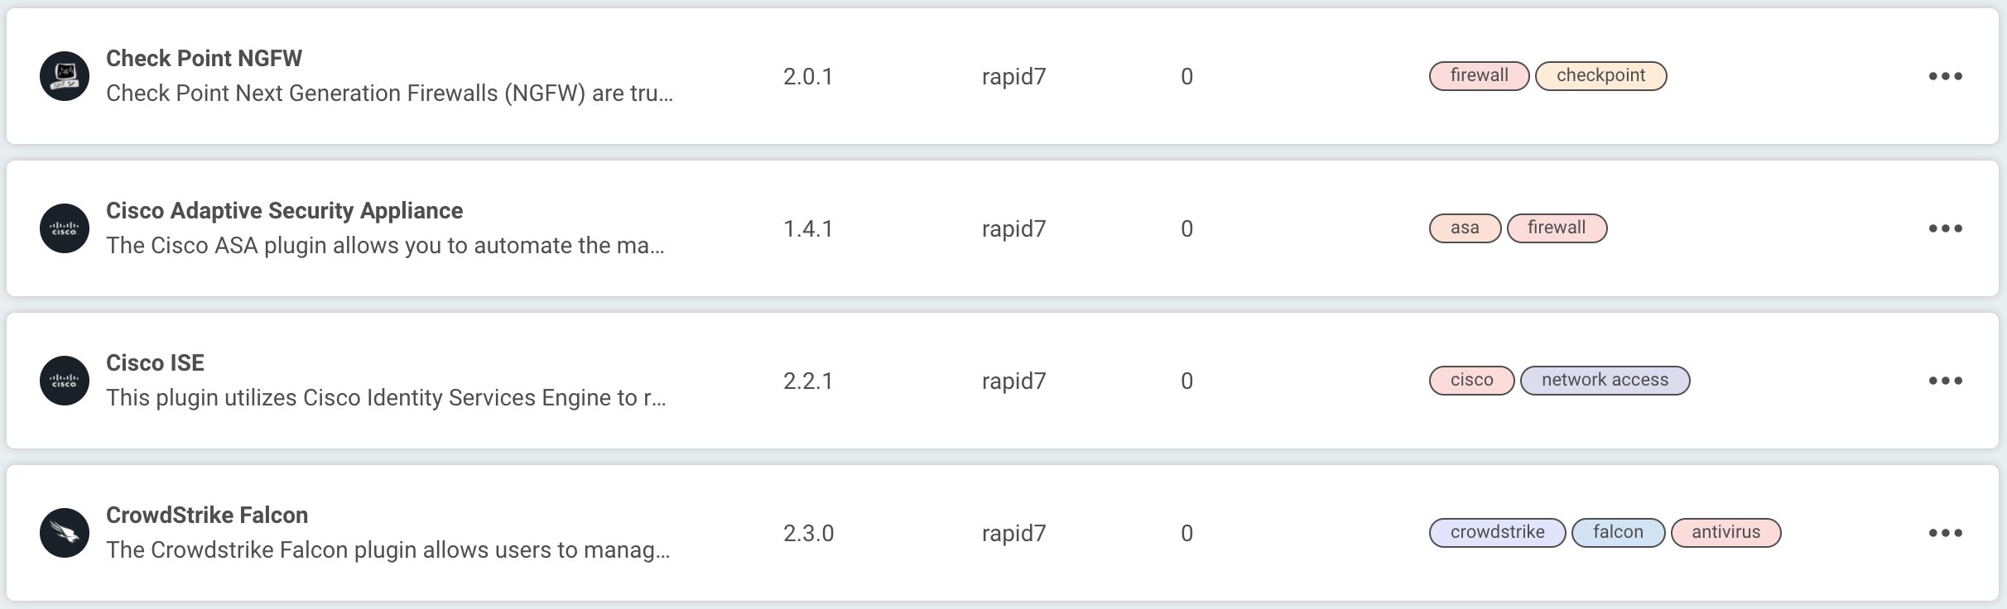2007x609 pixels.
Task: Click the falcon tag
Action: point(1618,532)
